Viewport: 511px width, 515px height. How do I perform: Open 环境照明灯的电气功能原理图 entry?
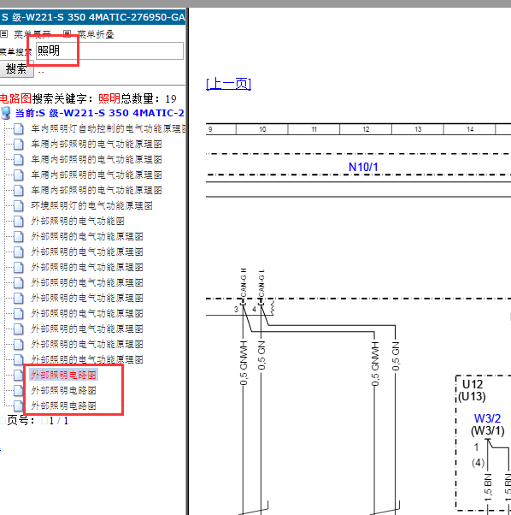point(91,206)
